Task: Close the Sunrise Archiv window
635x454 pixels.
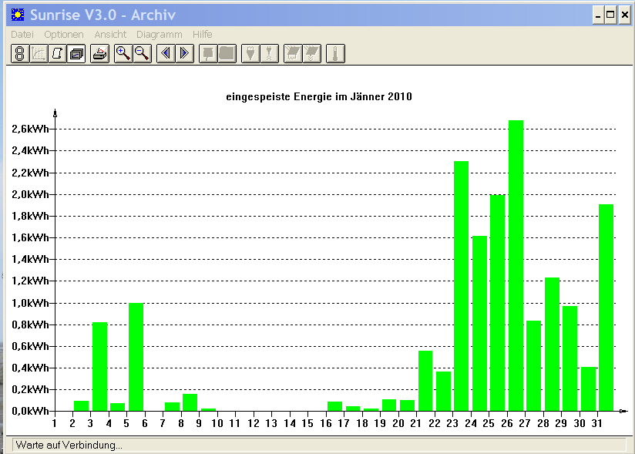Action: (x=625, y=15)
